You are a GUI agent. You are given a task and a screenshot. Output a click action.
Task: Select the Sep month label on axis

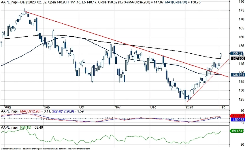pyautogui.click(x=47, y=107)
